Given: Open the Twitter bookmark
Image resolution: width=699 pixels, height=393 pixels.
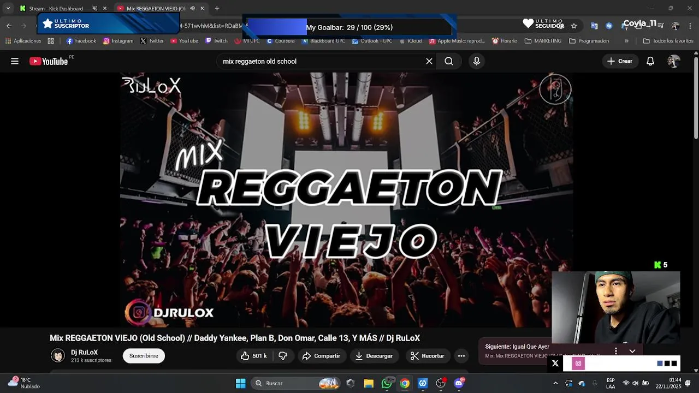Looking at the screenshot, I should [x=152, y=41].
